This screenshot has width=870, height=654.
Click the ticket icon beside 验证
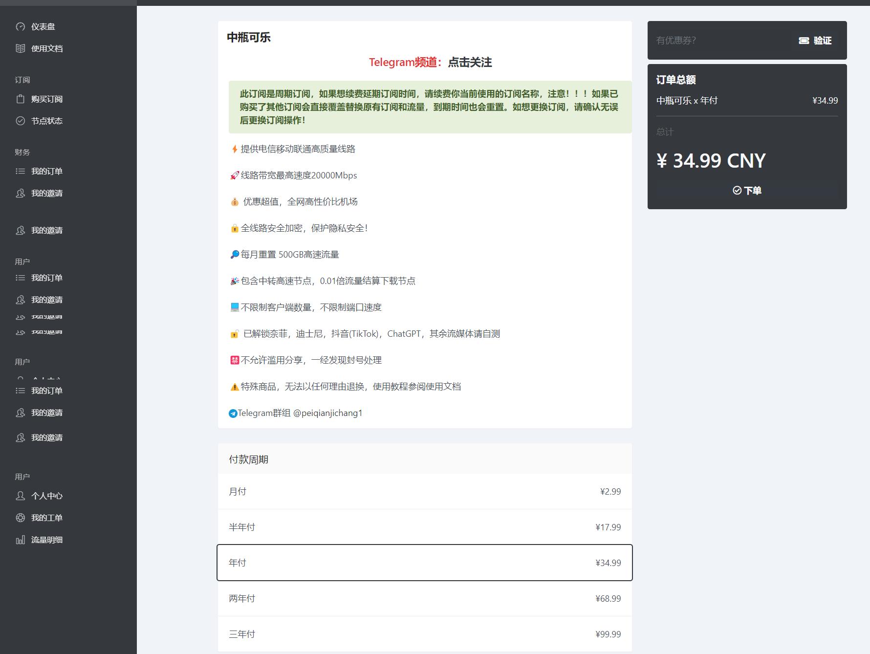[x=804, y=41]
